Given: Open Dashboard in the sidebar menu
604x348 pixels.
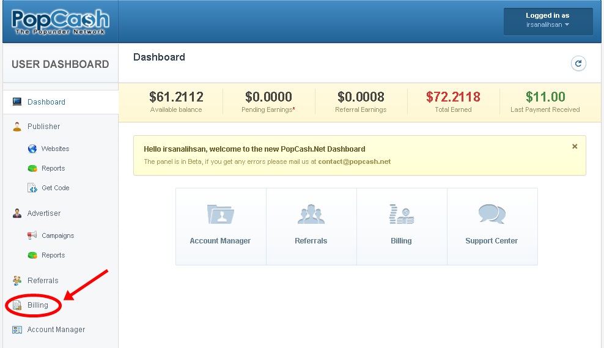Looking at the screenshot, I should coord(46,102).
